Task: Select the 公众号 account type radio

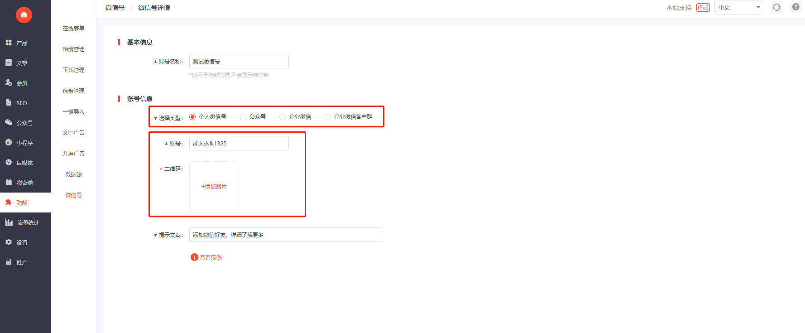Action: [x=243, y=117]
